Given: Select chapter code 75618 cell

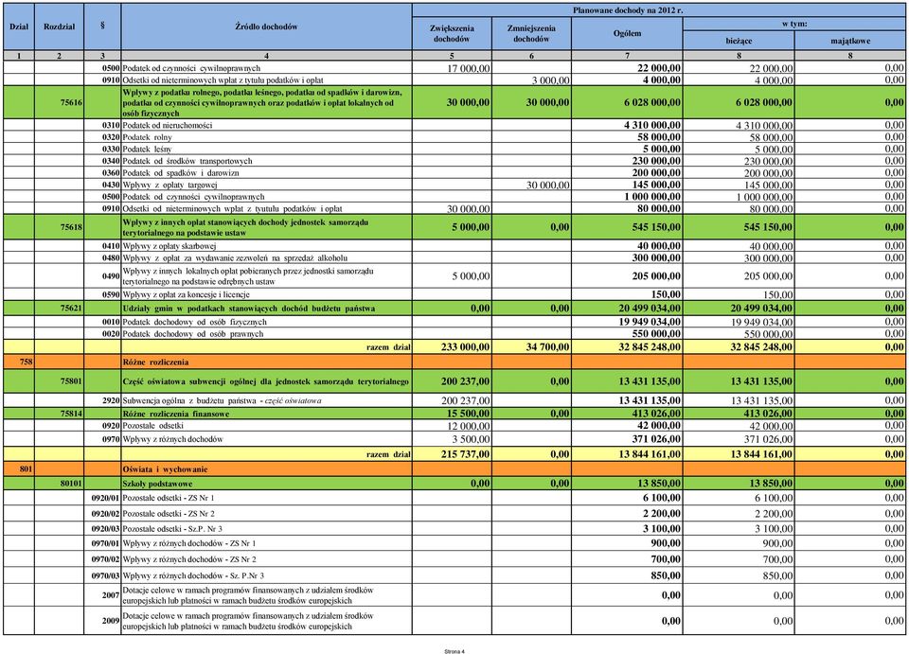Looking at the screenshot, I should [x=59, y=227].
